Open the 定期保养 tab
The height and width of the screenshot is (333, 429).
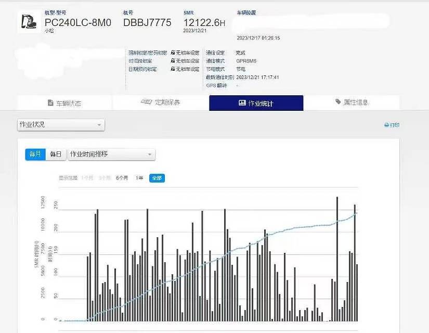coord(161,103)
